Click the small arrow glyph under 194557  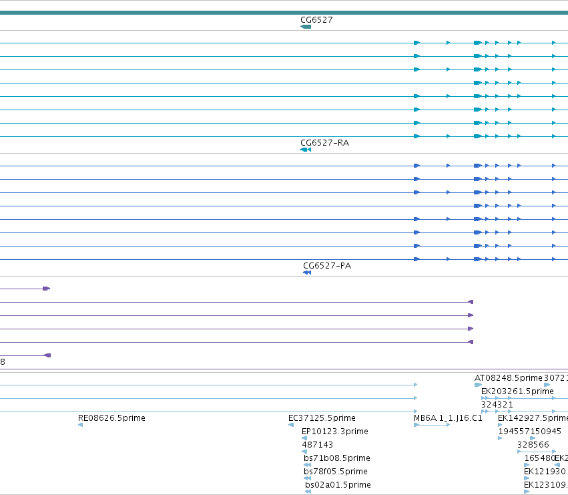click(x=500, y=438)
